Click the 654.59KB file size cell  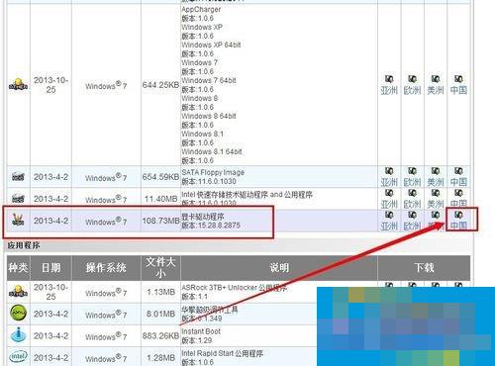(160, 177)
